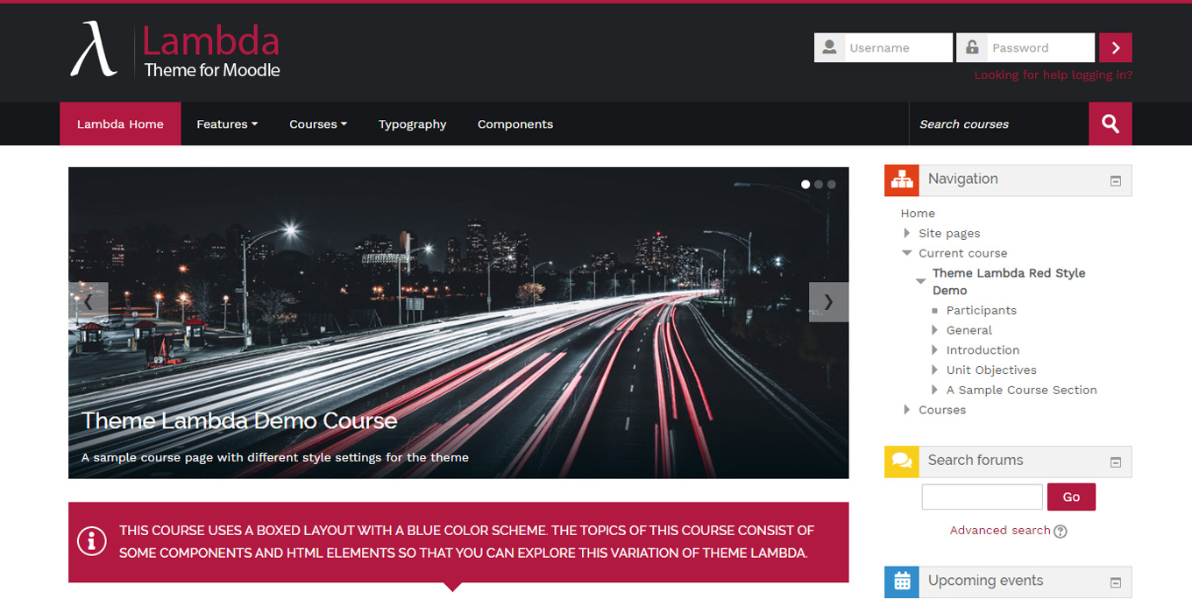1192x606 pixels.
Task: Click the course search magnifier icon
Action: tap(1110, 123)
